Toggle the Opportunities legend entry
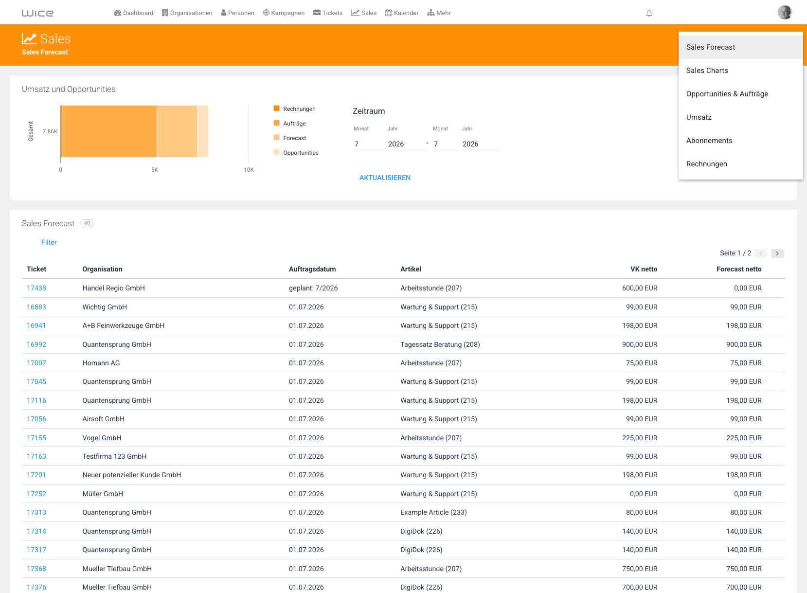This screenshot has width=807, height=593. 296,153
